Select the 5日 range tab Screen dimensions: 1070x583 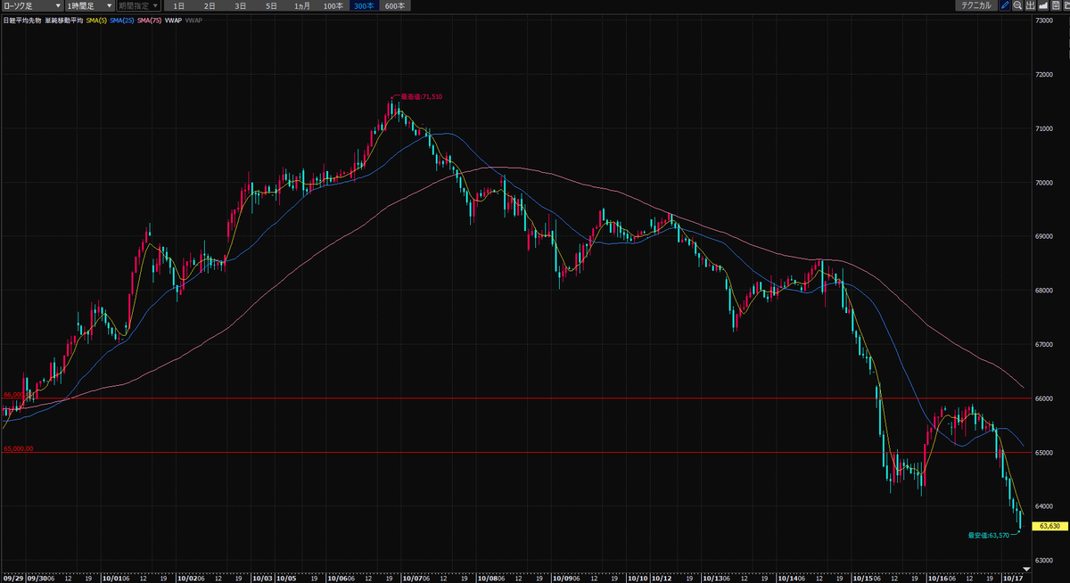[271, 5]
